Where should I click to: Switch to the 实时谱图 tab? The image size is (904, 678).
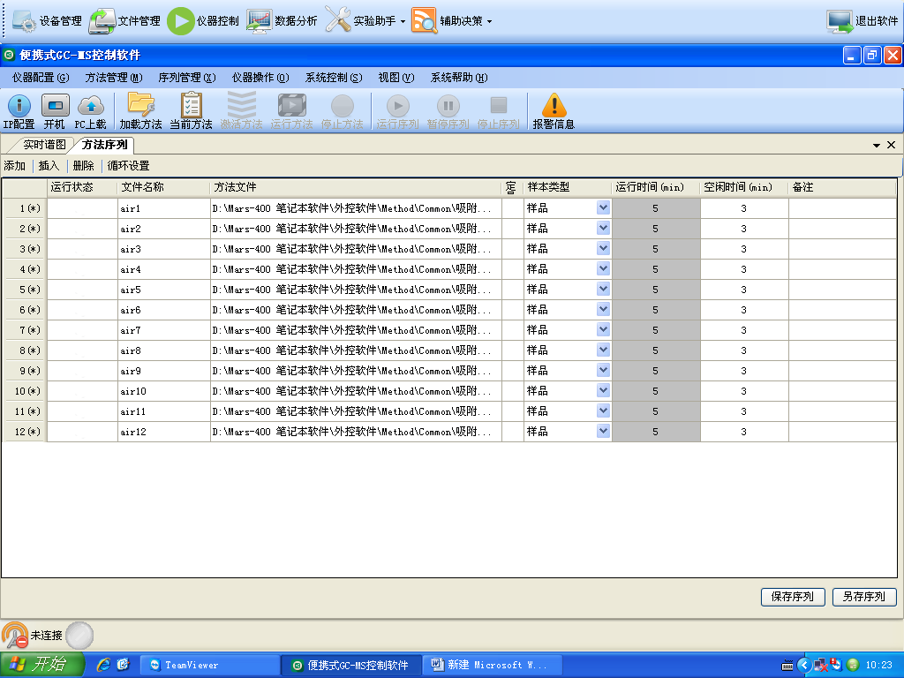(44, 145)
